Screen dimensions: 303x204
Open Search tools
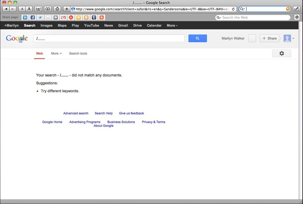pos(78,54)
